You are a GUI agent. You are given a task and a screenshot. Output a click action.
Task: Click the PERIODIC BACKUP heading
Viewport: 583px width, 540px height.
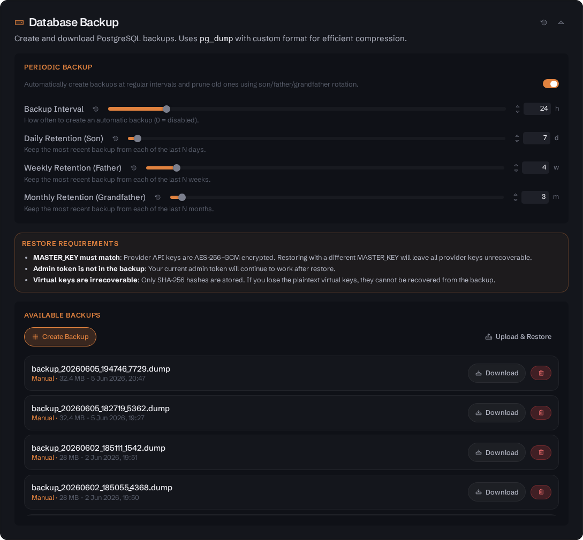tap(58, 67)
